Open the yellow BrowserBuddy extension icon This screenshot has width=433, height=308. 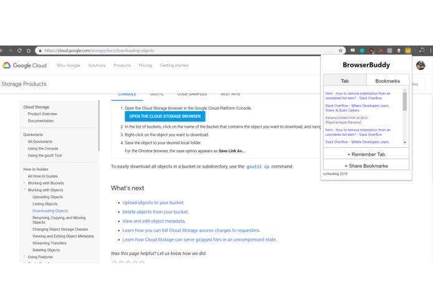(408, 51)
